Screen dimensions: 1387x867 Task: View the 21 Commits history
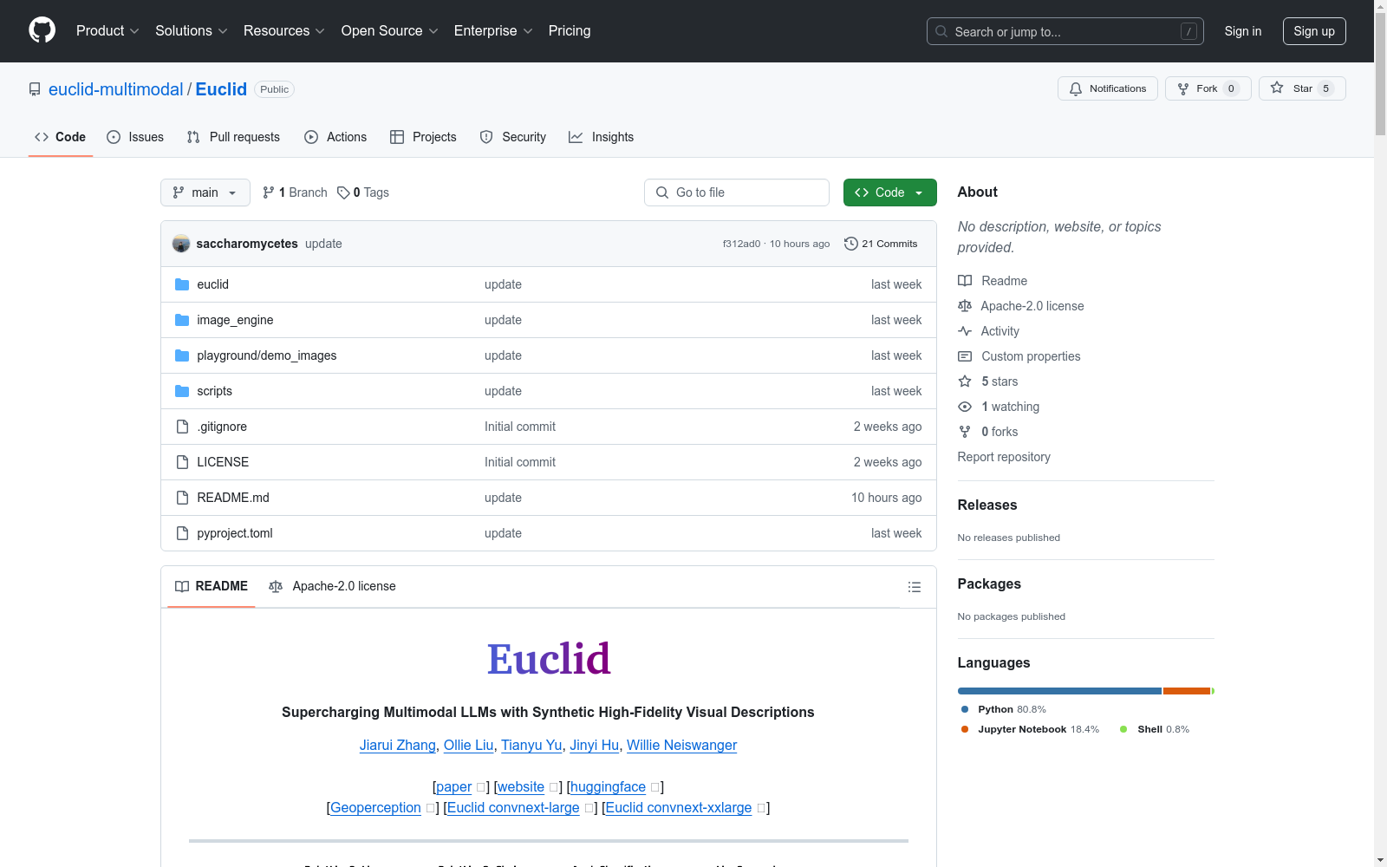pos(881,244)
